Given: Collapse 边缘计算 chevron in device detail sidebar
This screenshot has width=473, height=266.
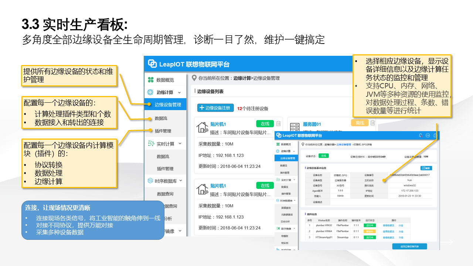Looking at the screenshot, I should click(x=294, y=151).
